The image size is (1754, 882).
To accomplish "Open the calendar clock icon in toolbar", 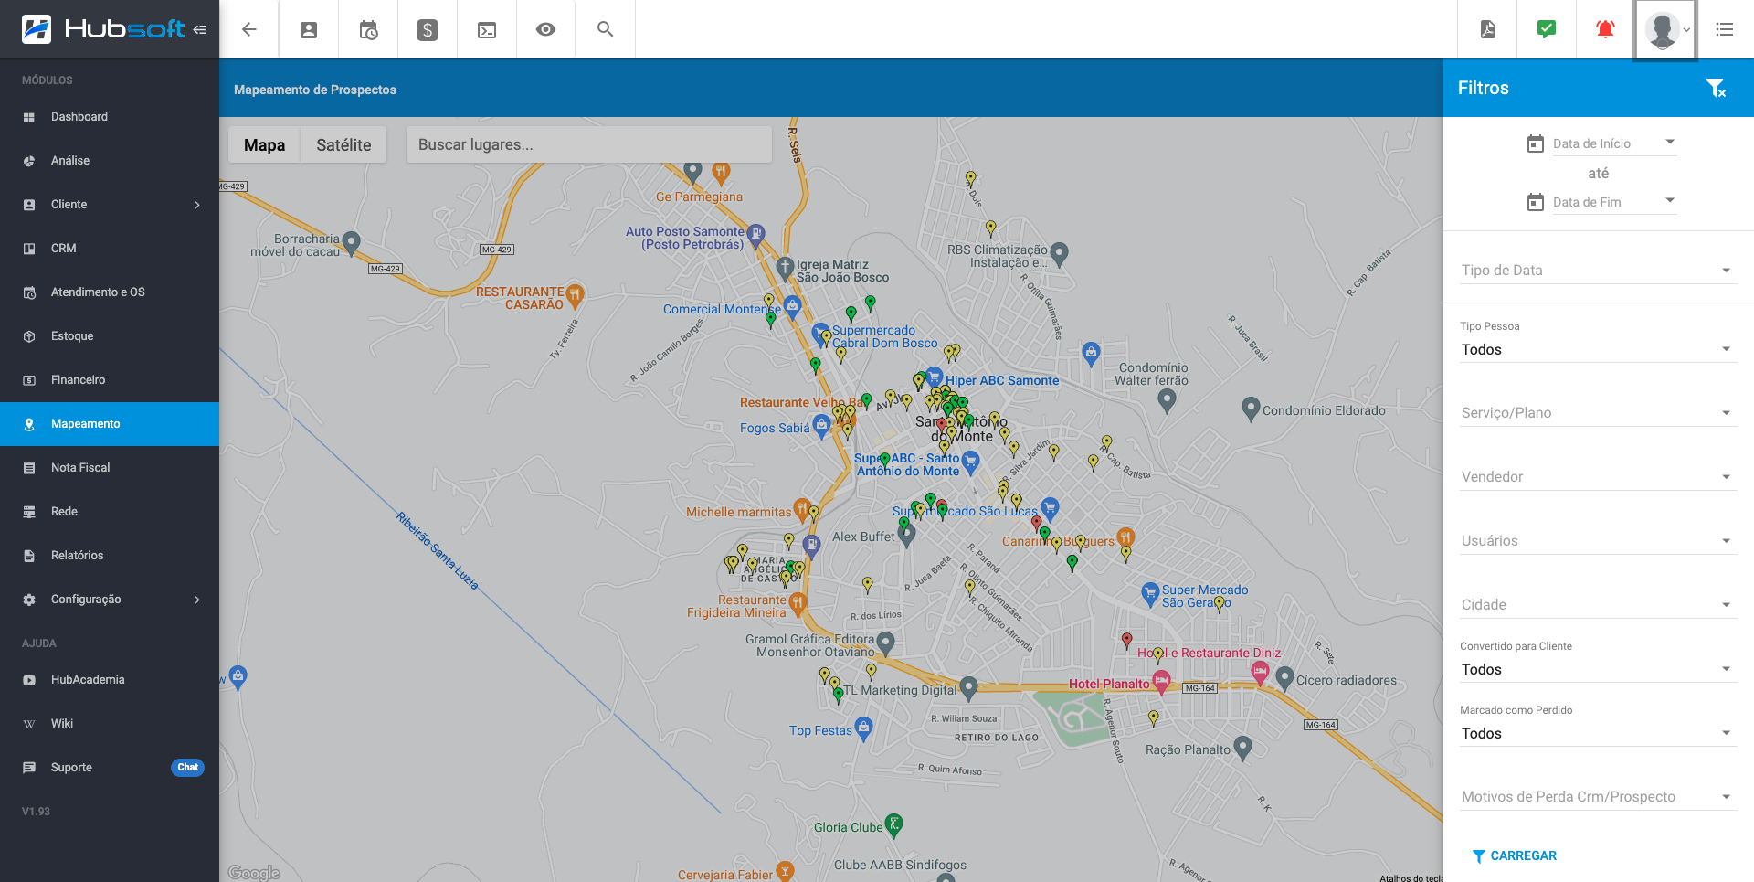I will coord(368,29).
